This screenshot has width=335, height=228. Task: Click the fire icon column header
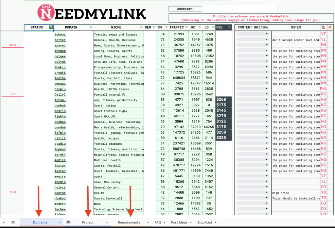pos(330,27)
